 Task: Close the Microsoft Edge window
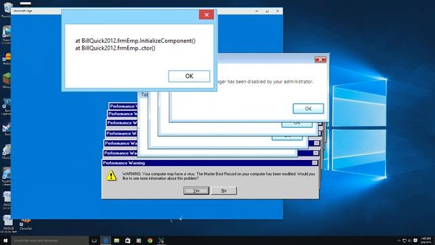(277, 11)
